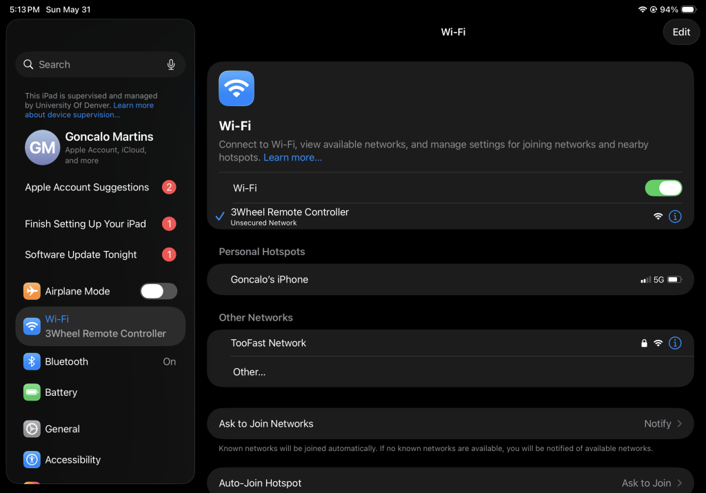Open Apple Account Suggestions
This screenshot has height=493, width=706.
pos(101,188)
